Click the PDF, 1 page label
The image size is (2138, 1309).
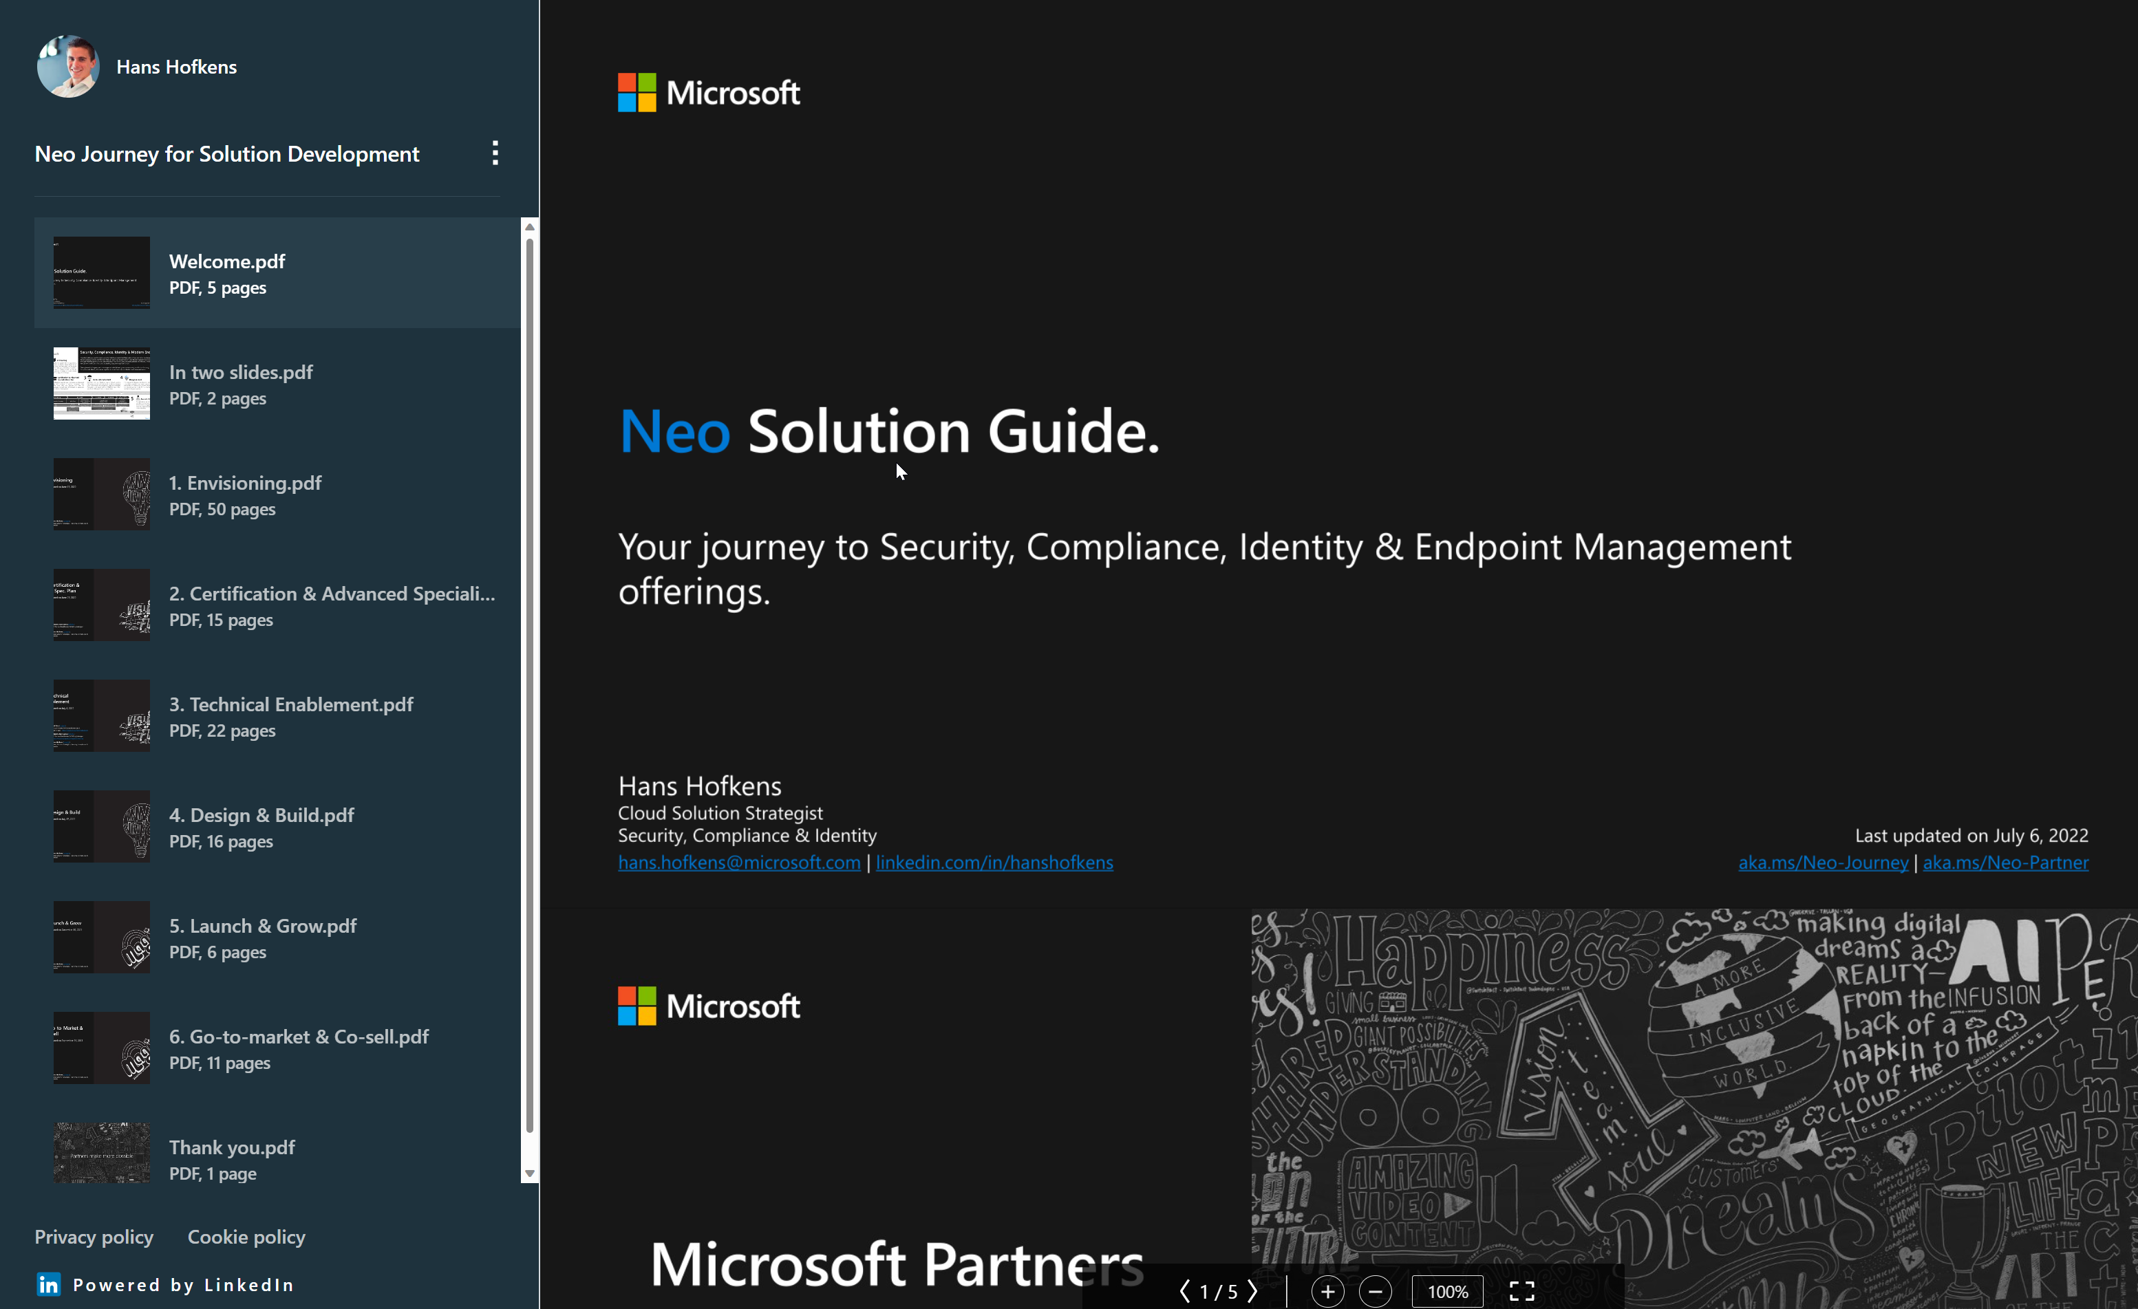[213, 1173]
